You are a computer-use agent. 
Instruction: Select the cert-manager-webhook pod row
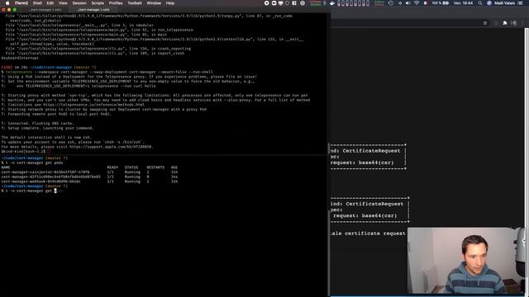tap(89, 181)
